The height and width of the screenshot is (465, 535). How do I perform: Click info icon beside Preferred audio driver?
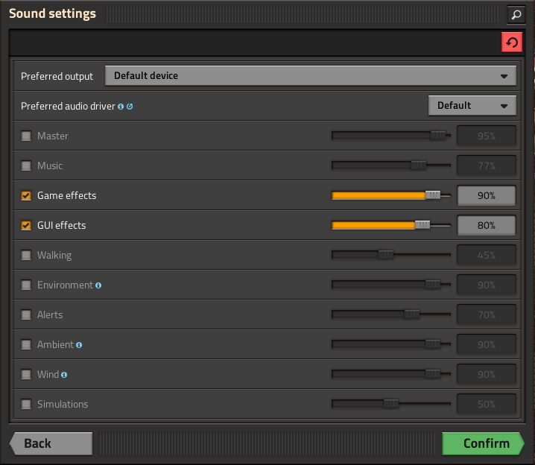point(121,107)
